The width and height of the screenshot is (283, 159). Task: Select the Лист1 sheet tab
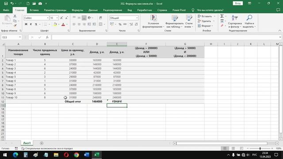click(x=27, y=143)
